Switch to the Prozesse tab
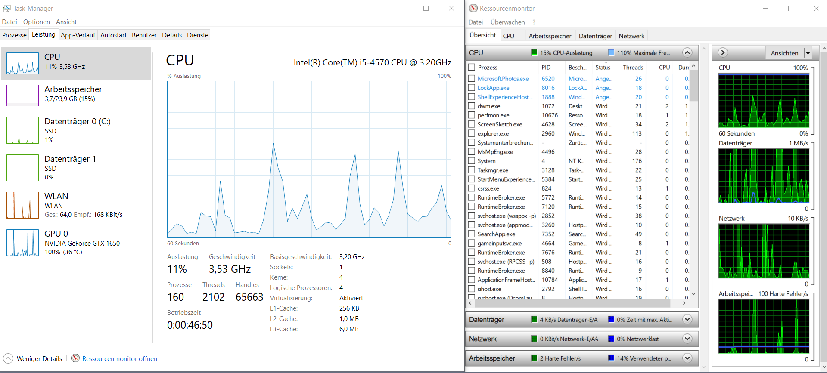Viewport: 827px width, 373px height. coord(14,35)
